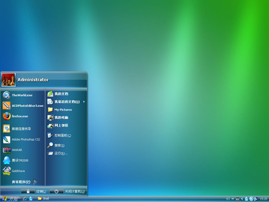The width and height of the screenshot is (269, 202).
Task: Open the 运行(R)... Run dialog
Action: (66, 153)
